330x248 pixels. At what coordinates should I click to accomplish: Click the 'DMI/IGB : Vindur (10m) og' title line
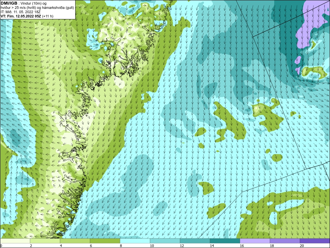[24, 3]
